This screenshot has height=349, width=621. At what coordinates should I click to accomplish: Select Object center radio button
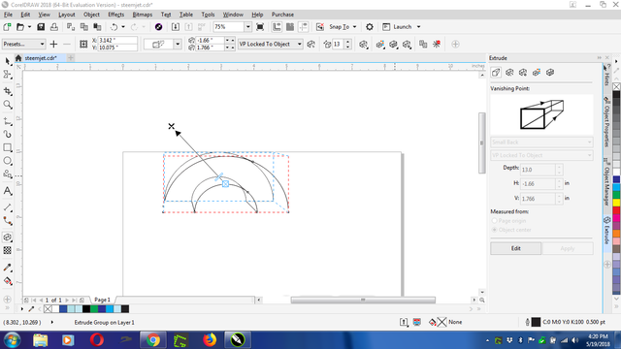(494, 230)
